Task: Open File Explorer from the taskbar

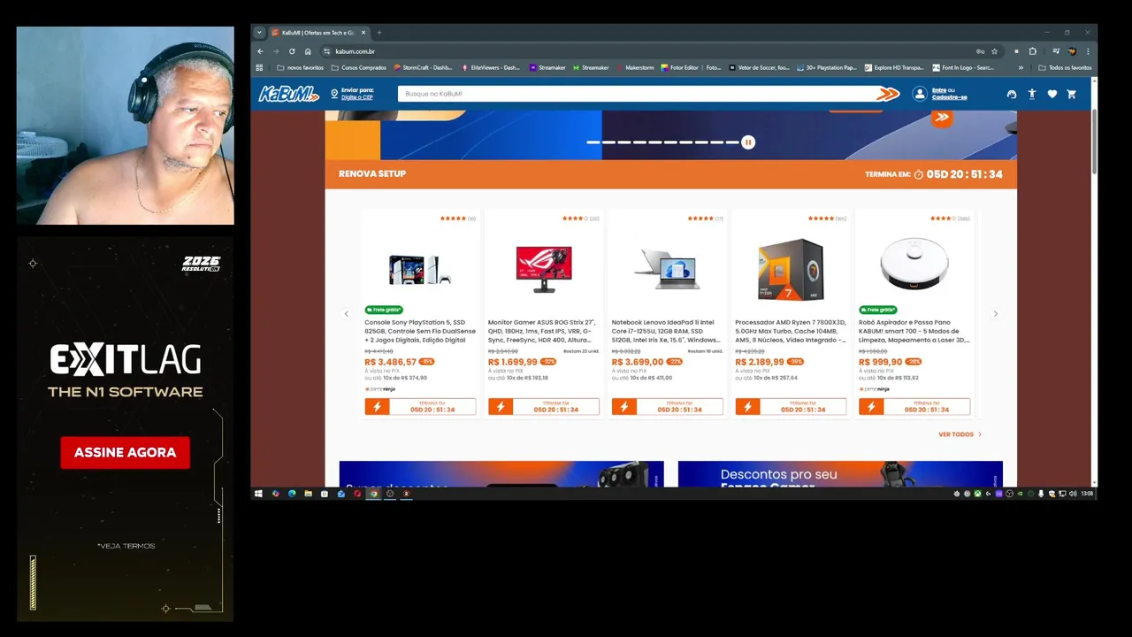Action: coord(308,494)
